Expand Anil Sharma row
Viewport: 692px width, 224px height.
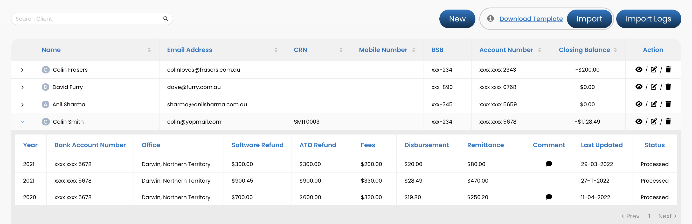[22, 105]
